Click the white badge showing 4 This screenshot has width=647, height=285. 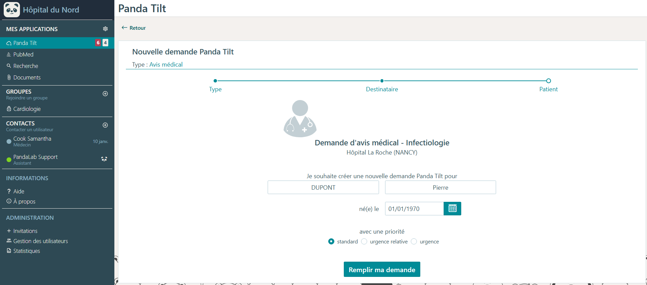tap(106, 43)
